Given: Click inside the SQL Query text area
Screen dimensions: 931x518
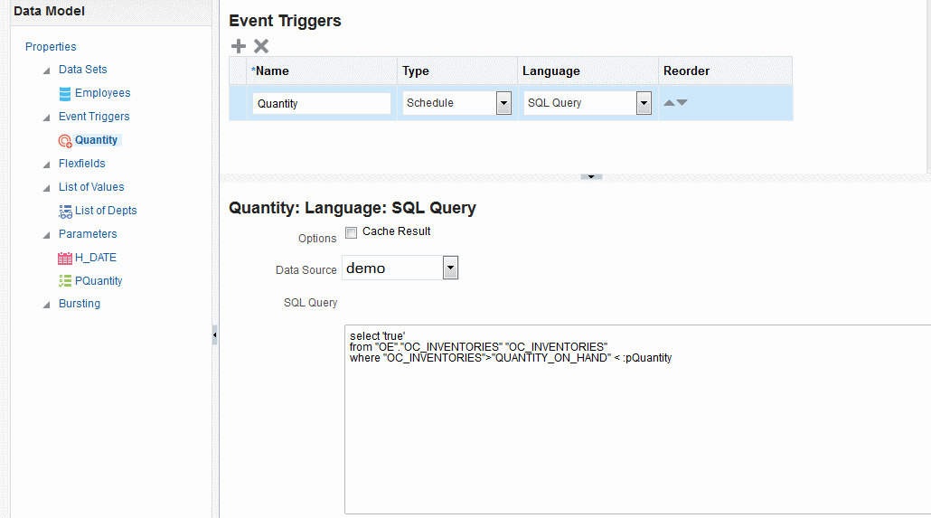Looking at the screenshot, I should [x=637, y=419].
